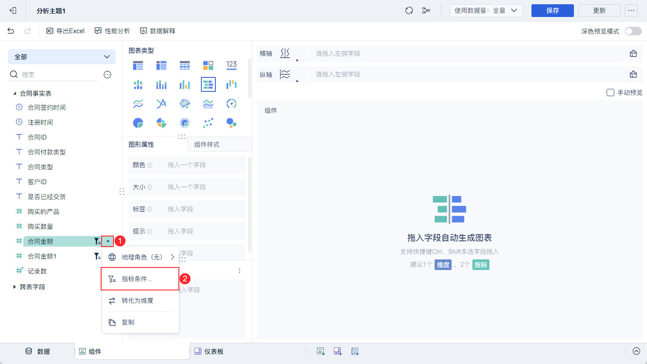Collapse the 合同事实表 tree node
The image size is (647, 364).
15,93
